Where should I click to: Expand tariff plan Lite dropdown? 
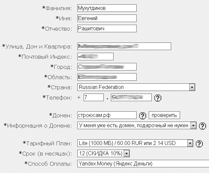[x=190, y=143]
